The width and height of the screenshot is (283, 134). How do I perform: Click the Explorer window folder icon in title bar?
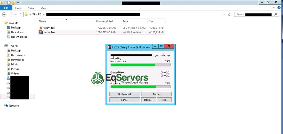click(x=1, y=2)
